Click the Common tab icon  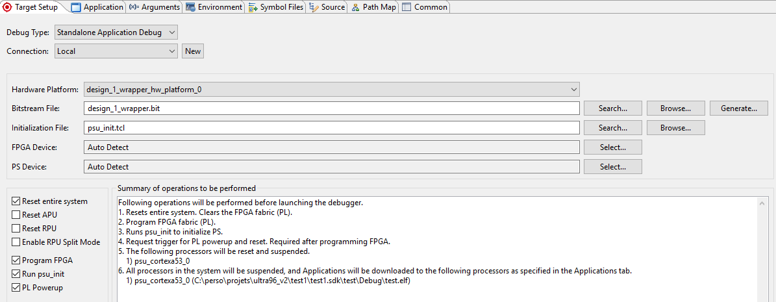pos(407,7)
